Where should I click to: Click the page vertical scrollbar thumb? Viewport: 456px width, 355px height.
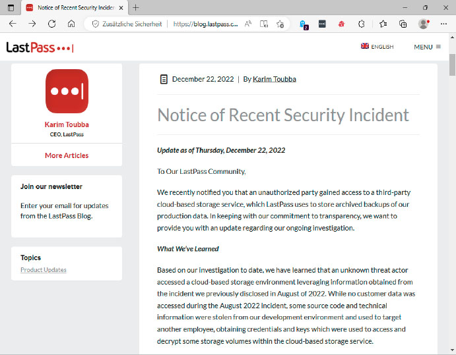(452, 65)
